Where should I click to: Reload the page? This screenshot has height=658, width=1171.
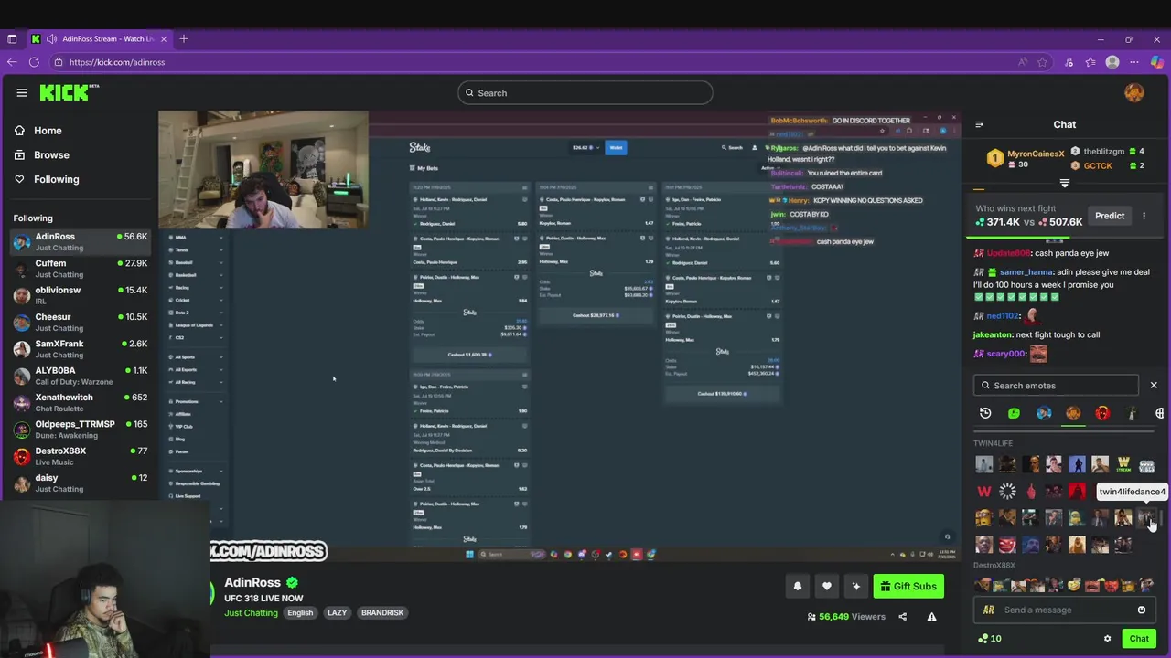tap(34, 62)
